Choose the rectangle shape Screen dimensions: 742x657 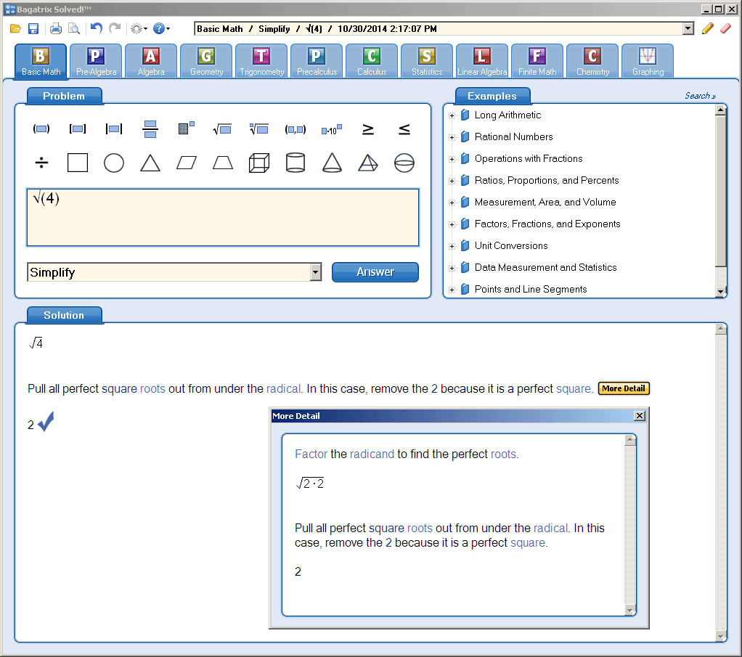[x=78, y=163]
